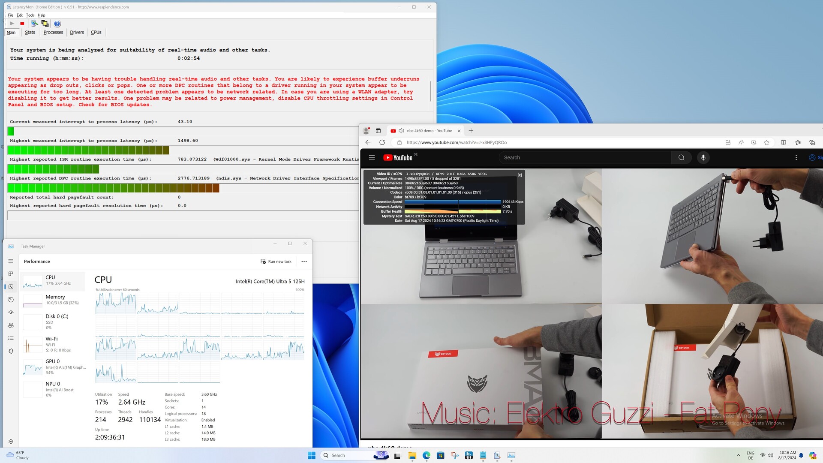Click the green Start monitoring play icon in LatencyMon
The height and width of the screenshot is (463, 823).
[x=12, y=24]
